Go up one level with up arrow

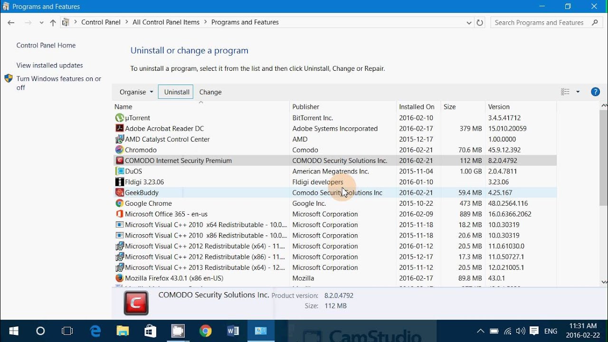click(x=53, y=22)
